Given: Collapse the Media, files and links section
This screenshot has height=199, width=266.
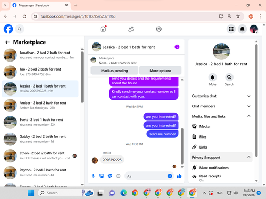Looking at the screenshot, I should [x=221, y=116].
